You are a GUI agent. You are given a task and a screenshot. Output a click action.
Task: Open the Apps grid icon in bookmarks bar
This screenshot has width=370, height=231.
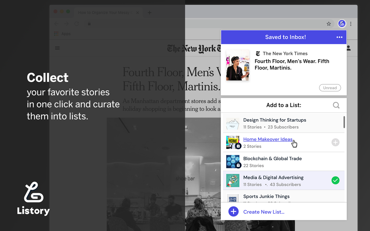56,34
